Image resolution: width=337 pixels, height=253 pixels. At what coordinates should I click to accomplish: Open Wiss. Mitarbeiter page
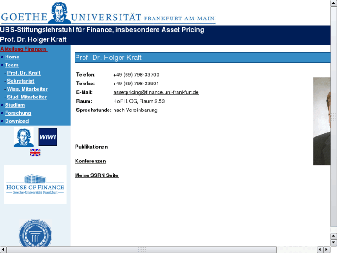click(27, 89)
